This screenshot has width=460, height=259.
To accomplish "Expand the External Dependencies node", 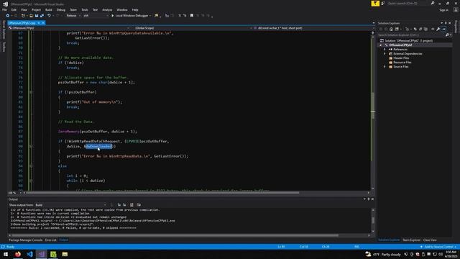I will pos(385,54).
